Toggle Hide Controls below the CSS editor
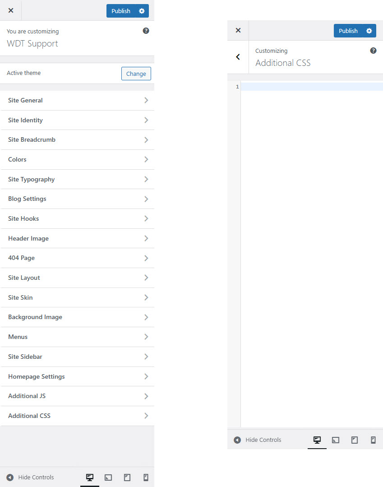 click(x=258, y=440)
